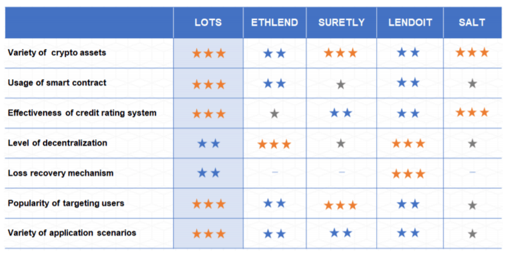Click SALT gray star for Variety of application scenarios

coord(472,234)
